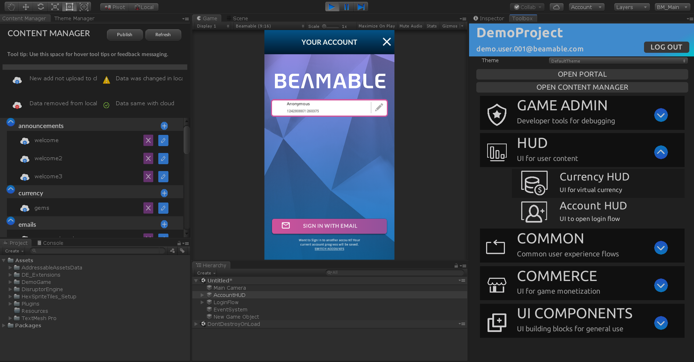694x362 pixels.
Task: Collapse the emails section
Action: pyautogui.click(x=11, y=221)
